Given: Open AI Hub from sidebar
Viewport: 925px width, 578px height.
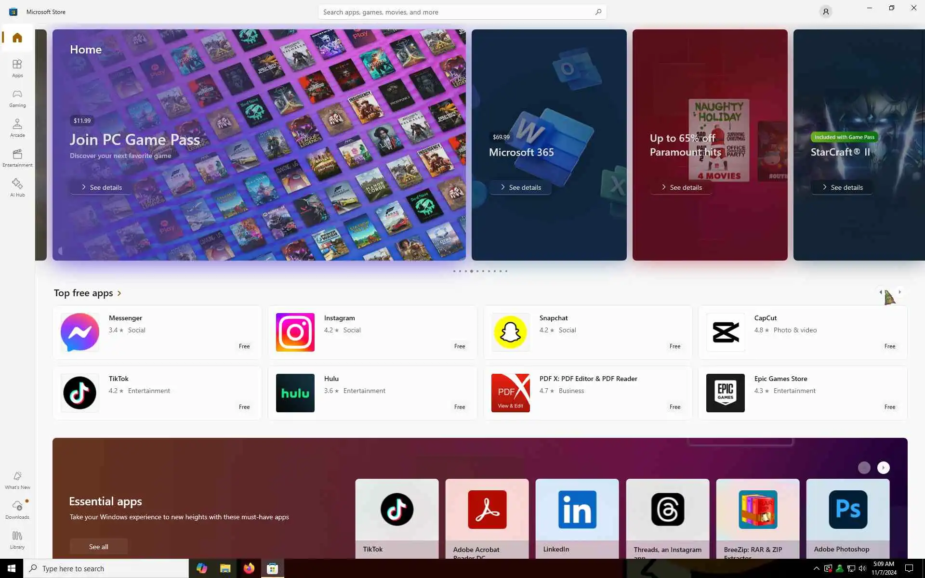Looking at the screenshot, I should point(17,187).
